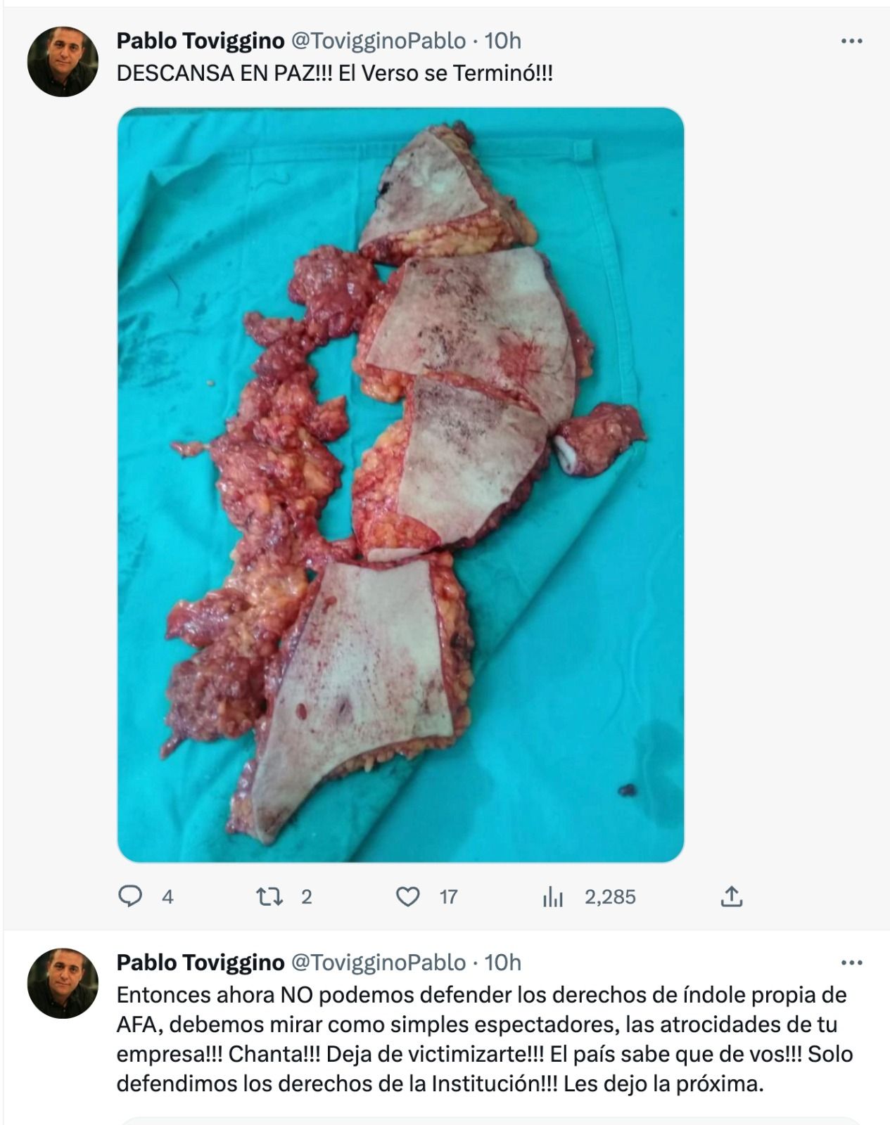Click the profile avatar on the top tweet

(x=63, y=62)
